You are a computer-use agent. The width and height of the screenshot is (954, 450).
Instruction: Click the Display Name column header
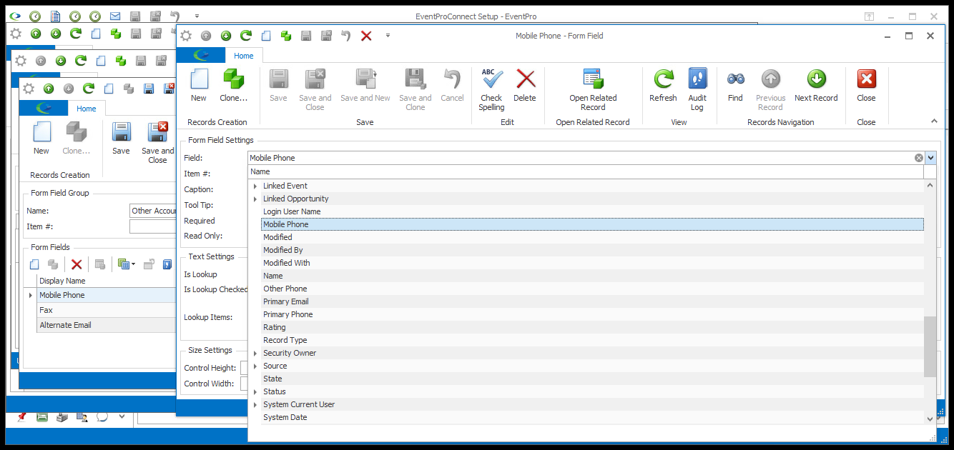106,281
